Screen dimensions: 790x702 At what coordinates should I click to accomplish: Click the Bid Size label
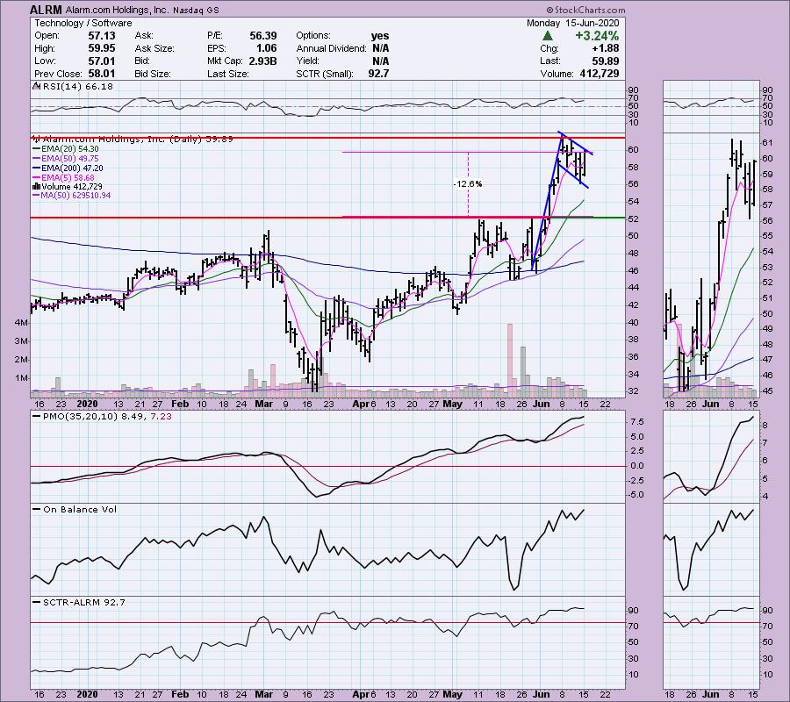pyautogui.click(x=153, y=74)
